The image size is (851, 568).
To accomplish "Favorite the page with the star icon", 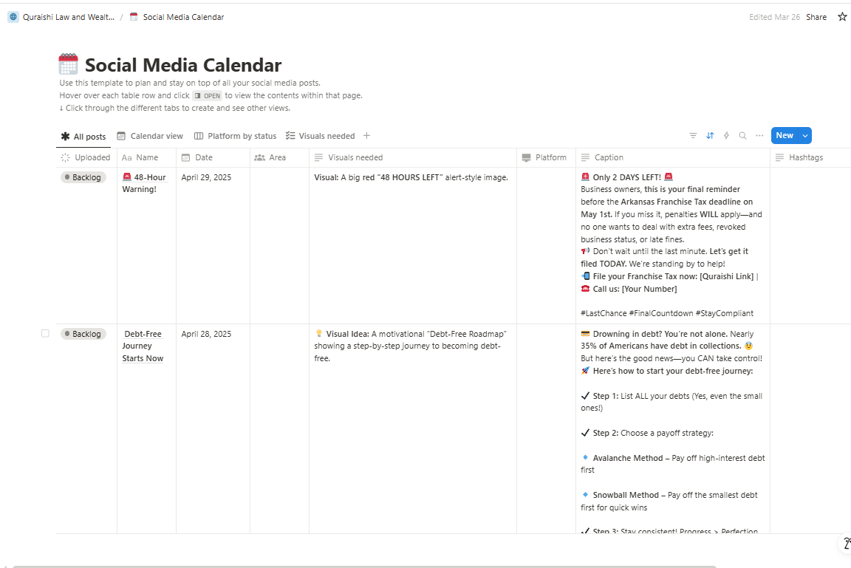I will click(x=842, y=17).
